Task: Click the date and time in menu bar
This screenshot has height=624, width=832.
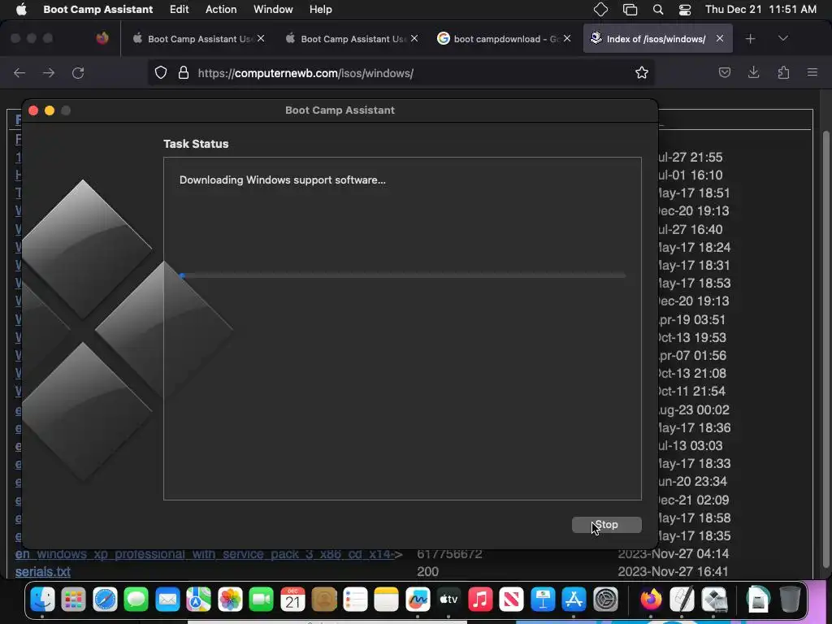Action: [760, 9]
